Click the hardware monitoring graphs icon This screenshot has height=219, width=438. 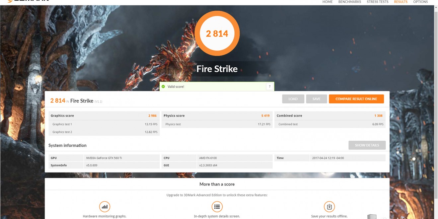pos(105,207)
